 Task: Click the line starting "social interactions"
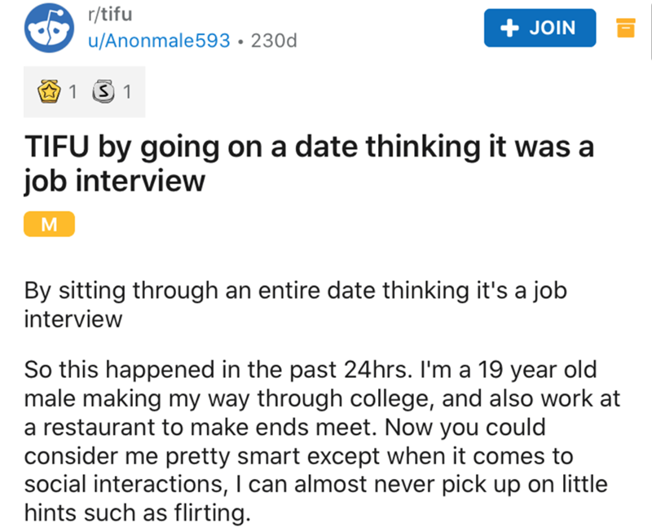316,482
